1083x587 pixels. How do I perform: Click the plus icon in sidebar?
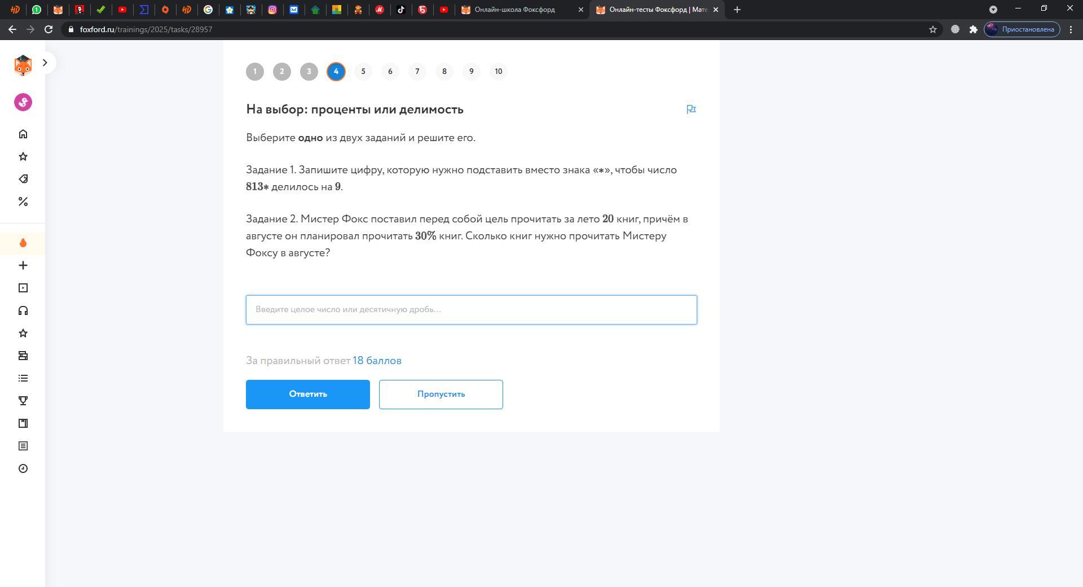[23, 265]
